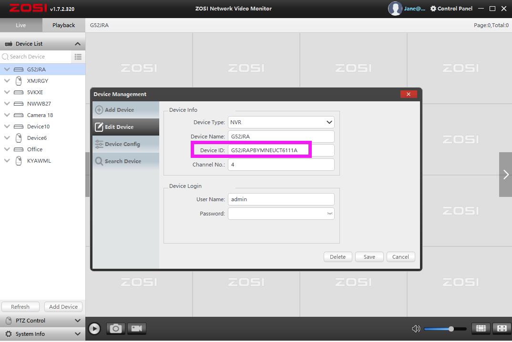Click the play button in bottom toolbar

point(94,329)
